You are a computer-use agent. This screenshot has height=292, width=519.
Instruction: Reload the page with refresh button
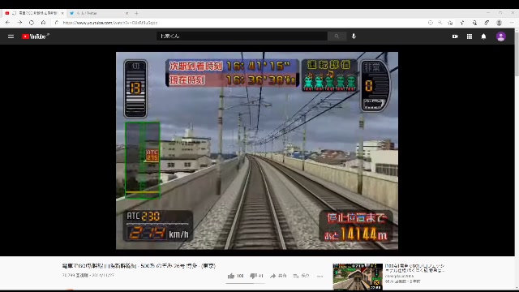[32, 23]
